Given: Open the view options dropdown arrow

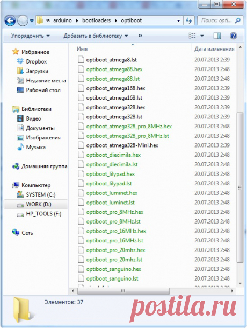Looking at the screenshot, I should coord(202,36).
